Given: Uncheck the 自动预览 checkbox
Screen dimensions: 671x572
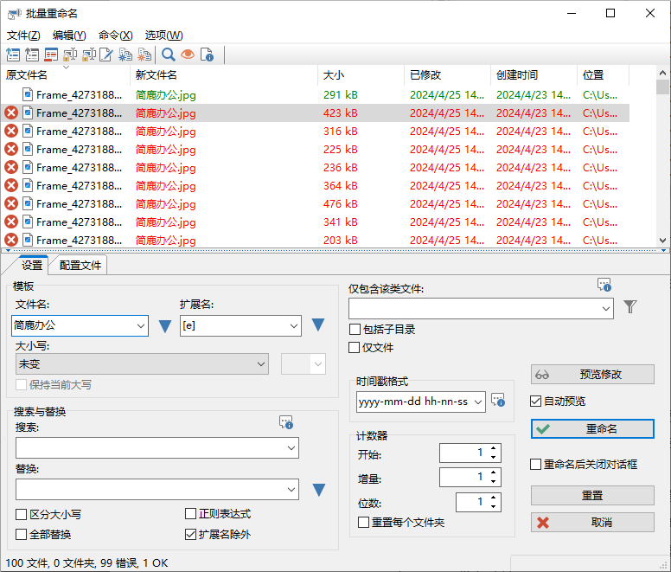Looking at the screenshot, I should pos(536,402).
